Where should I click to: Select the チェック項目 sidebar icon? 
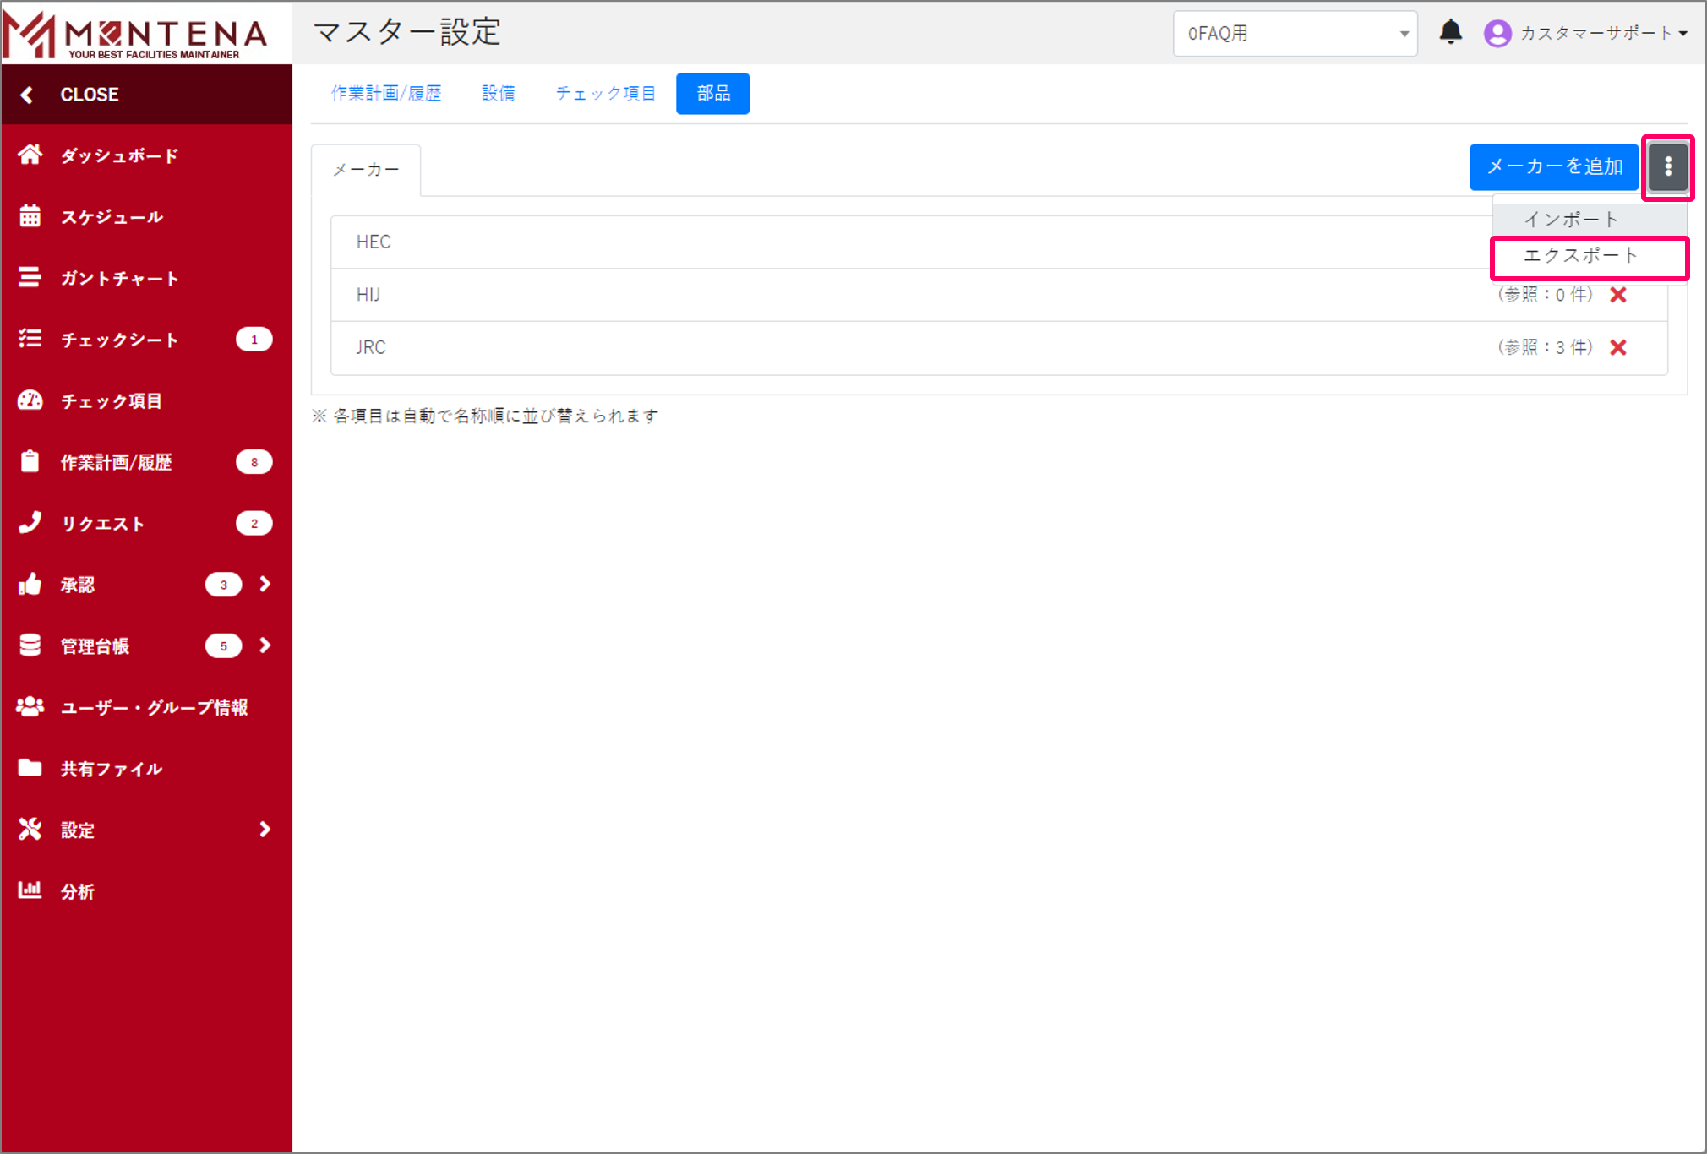(x=30, y=401)
